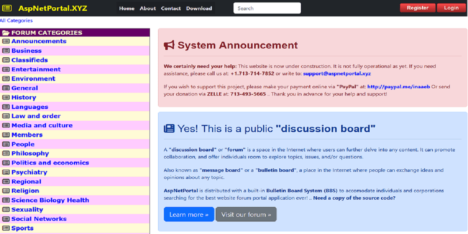Click the icon beside the Sports category
468x234 pixels.
(5, 228)
